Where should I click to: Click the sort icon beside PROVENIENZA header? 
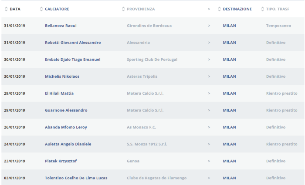[x=123, y=9]
